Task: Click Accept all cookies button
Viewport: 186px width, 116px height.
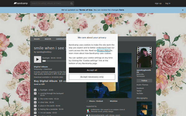Action: [x=92, y=70]
